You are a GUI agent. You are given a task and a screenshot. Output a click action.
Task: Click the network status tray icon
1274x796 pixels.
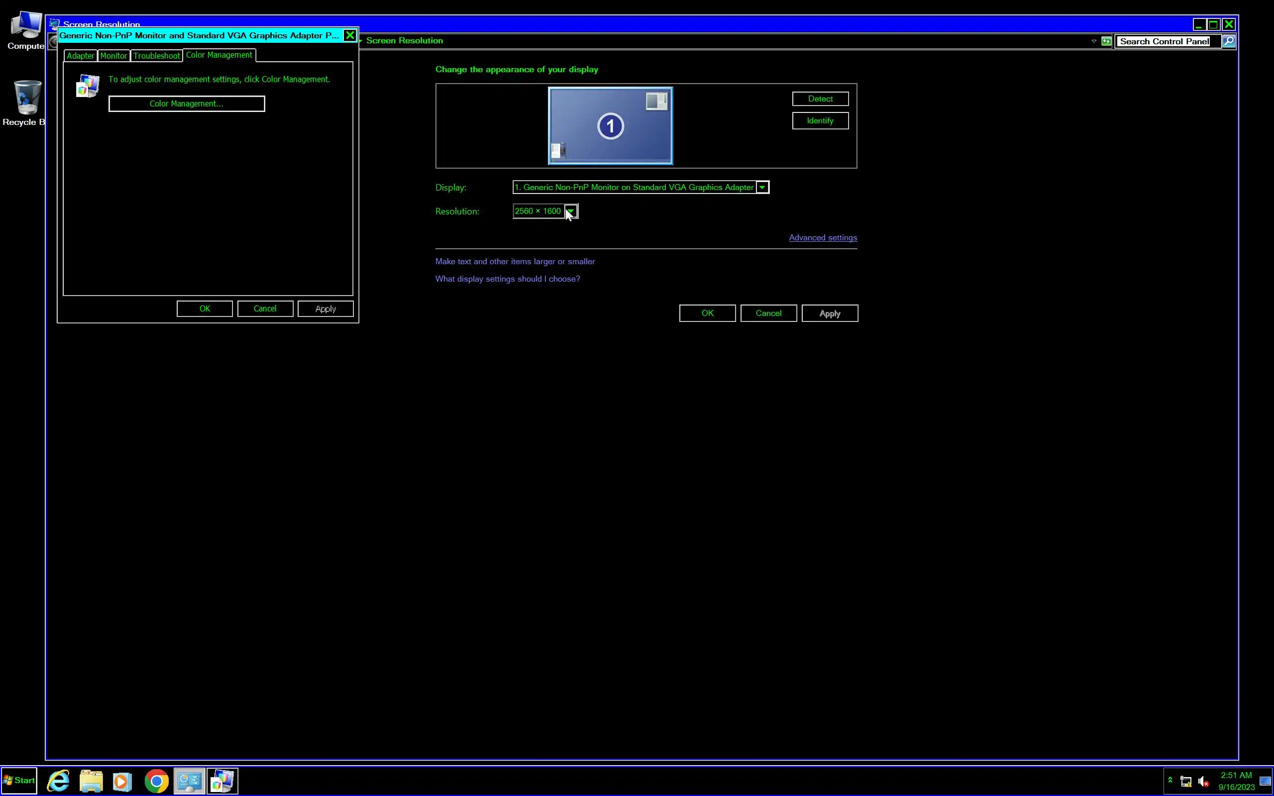coord(1185,781)
